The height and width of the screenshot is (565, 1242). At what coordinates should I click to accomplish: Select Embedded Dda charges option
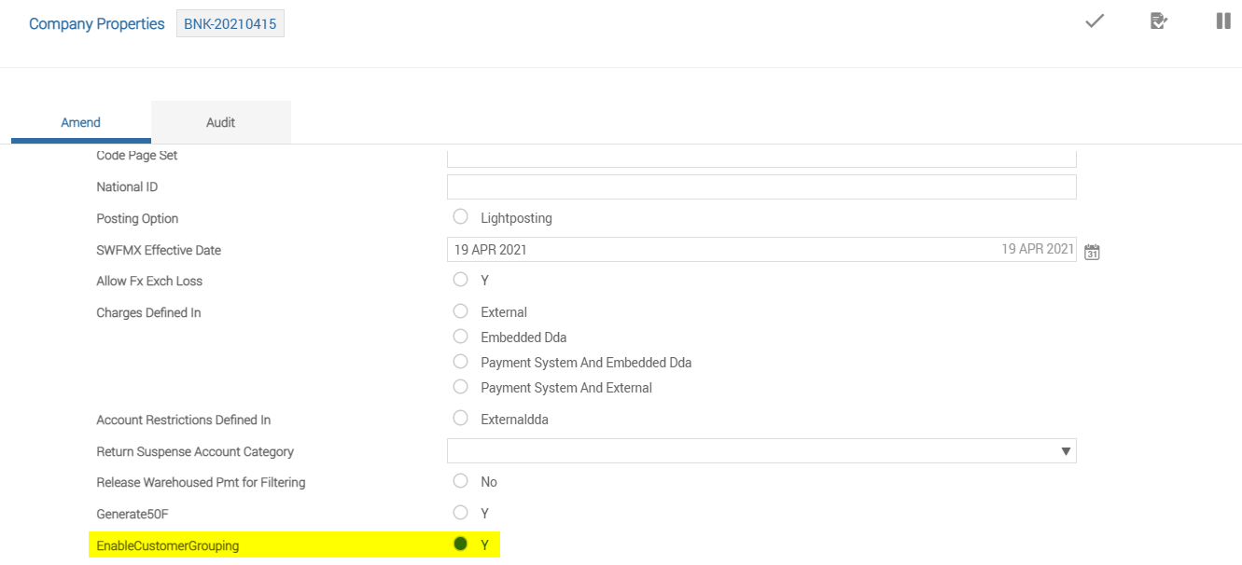click(x=460, y=337)
